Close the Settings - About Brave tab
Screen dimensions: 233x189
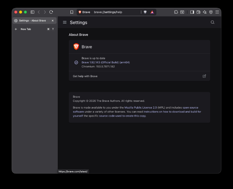53,20
